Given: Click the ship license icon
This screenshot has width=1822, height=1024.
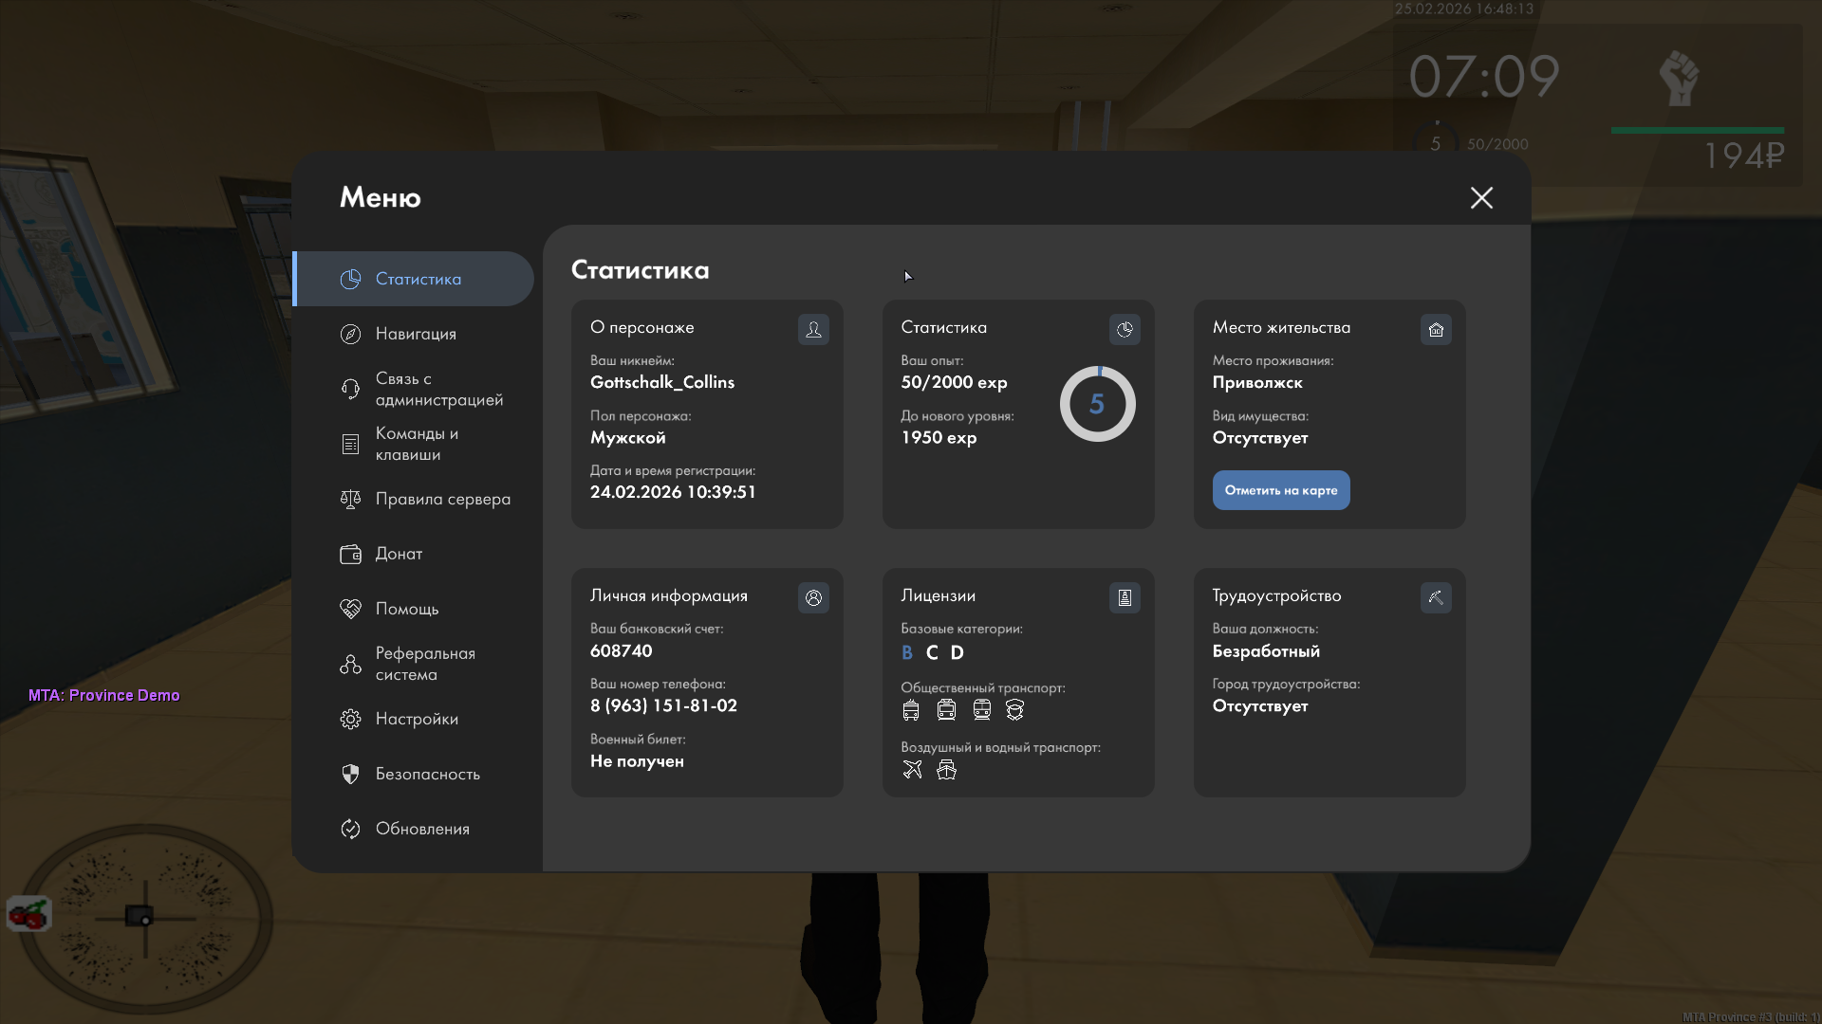Looking at the screenshot, I should (x=946, y=770).
